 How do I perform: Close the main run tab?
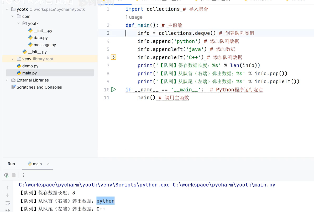coord(48,164)
